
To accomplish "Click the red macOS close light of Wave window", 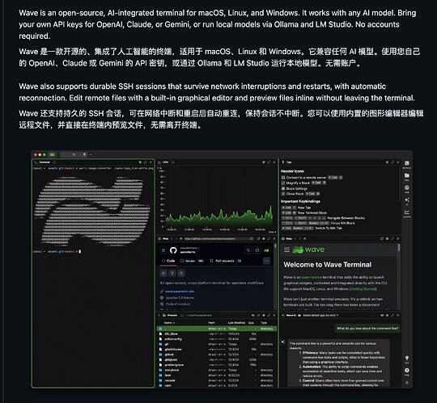I will pos(36,154).
